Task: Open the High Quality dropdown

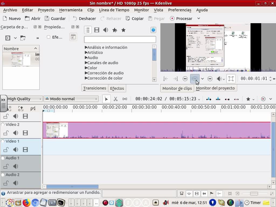Action: pyautogui.click(x=24, y=99)
